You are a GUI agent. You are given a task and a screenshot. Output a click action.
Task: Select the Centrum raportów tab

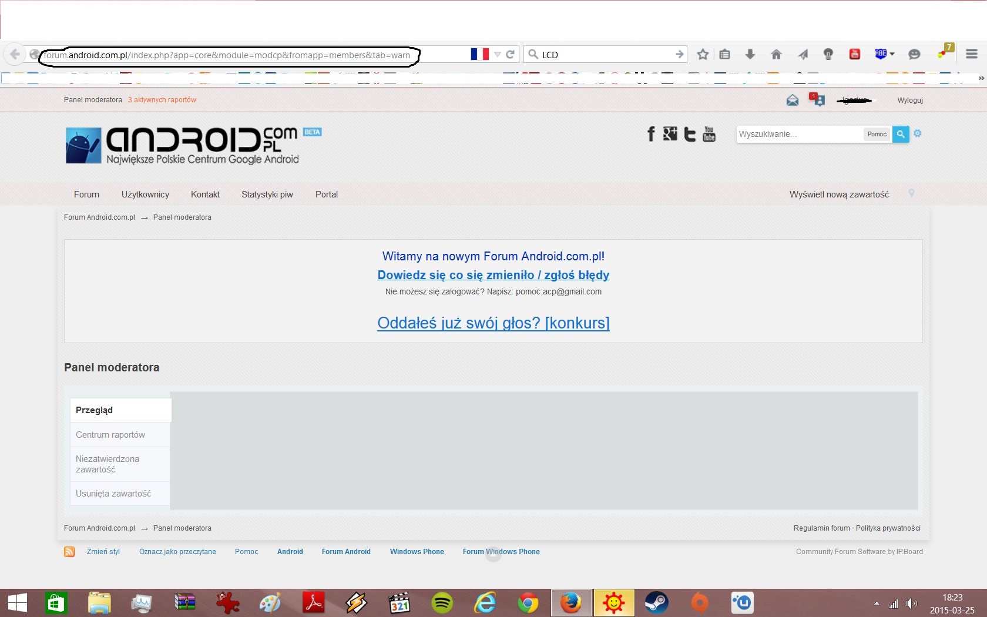(x=110, y=435)
